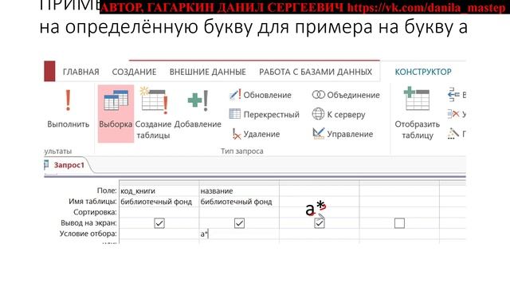
Task: Select the Объединение query option
Action: pyautogui.click(x=346, y=95)
